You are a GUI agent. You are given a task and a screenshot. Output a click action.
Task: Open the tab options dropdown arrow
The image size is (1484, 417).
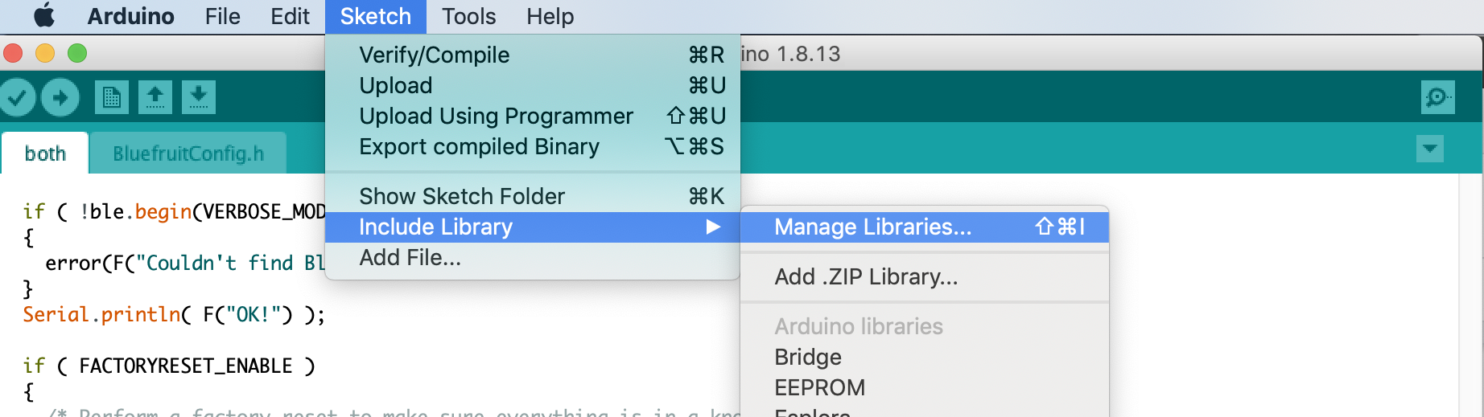(x=1430, y=149)
